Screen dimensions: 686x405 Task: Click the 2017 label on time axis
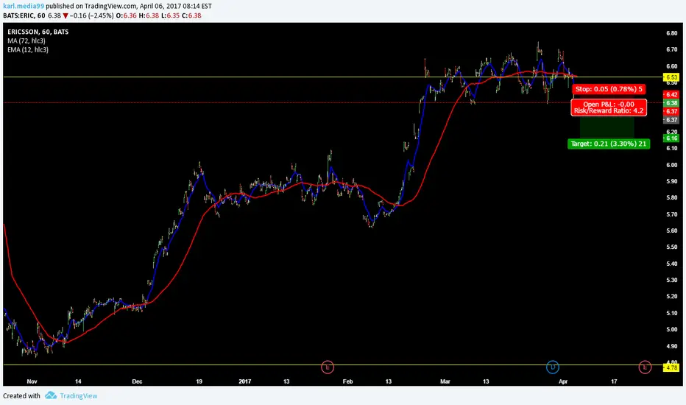point(245,381)
